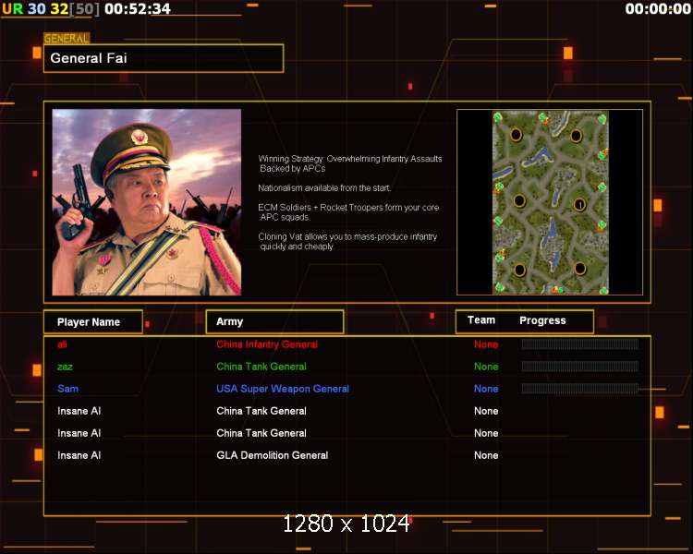The height and width of the screenshot is (554, 693).
Task: Click the UR indicator in the overlay
Action: point(12,9)
